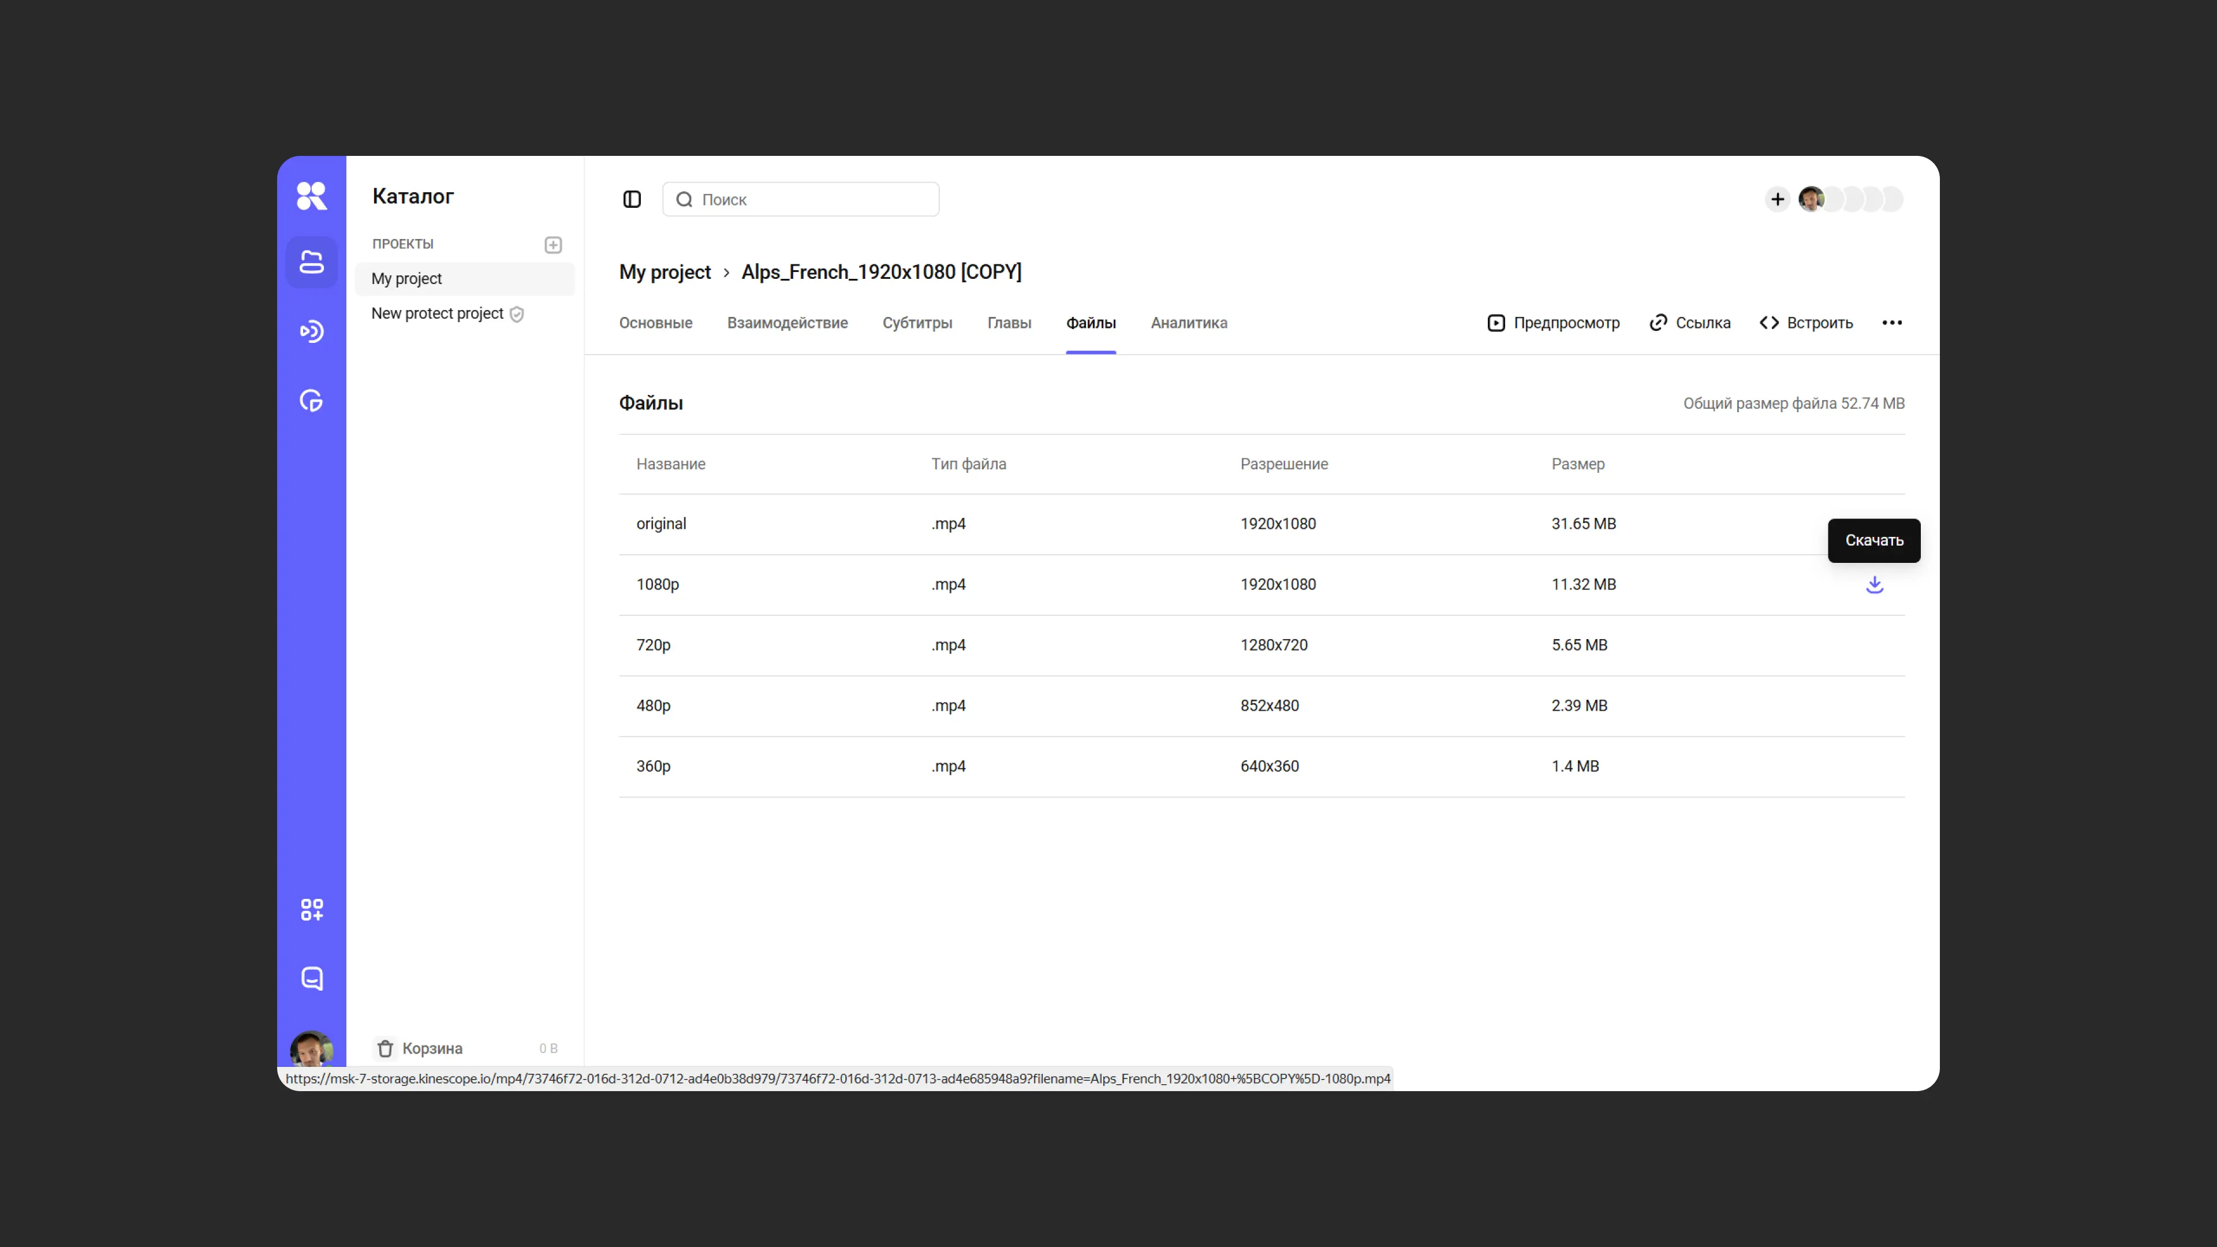Open the support chat sidebar icon
2217x1247 pixels.
coord(311,979)
